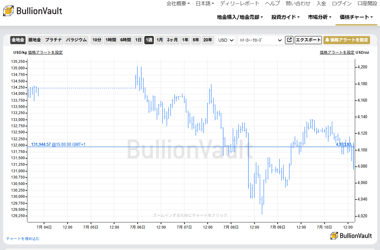Open the ハイ・ロー・クローズ chart type dropdown
The image size is (380, 250).
(260, 40)
